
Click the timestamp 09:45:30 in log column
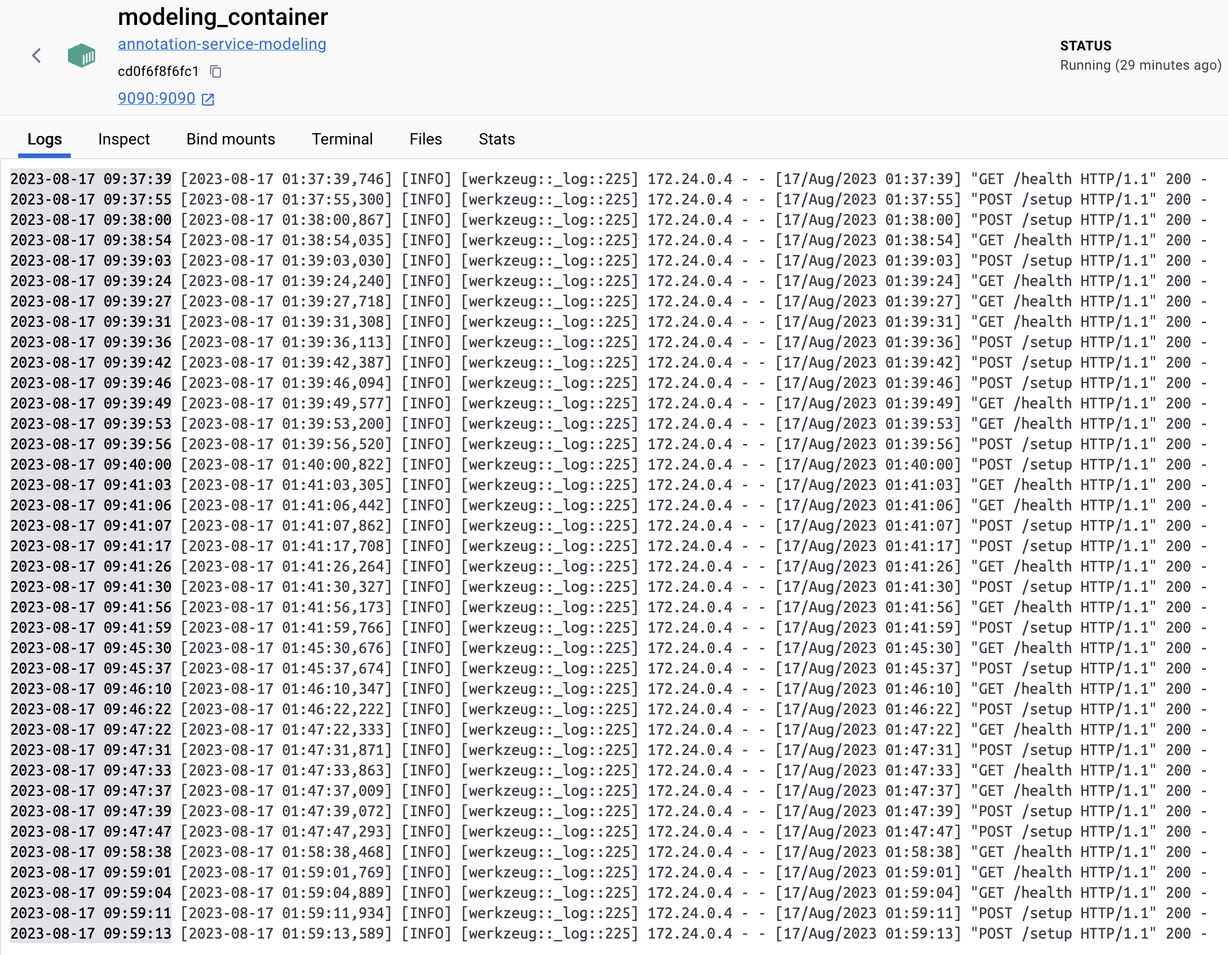coord(91,647)
